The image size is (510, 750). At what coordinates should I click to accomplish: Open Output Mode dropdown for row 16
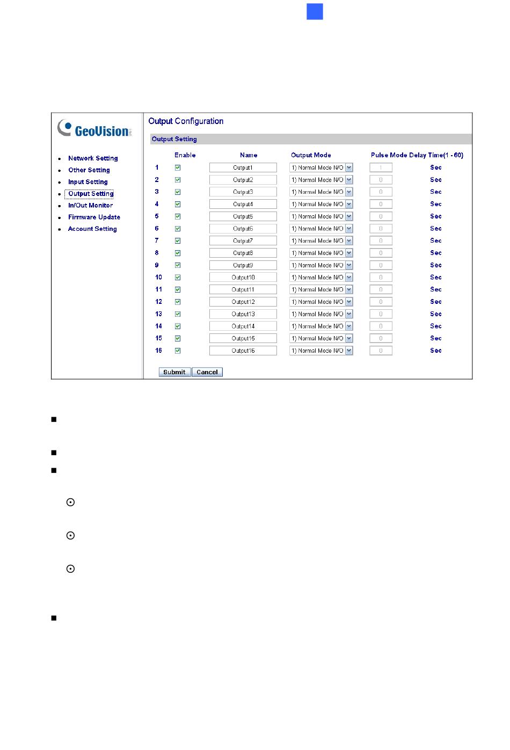[321, 351]
